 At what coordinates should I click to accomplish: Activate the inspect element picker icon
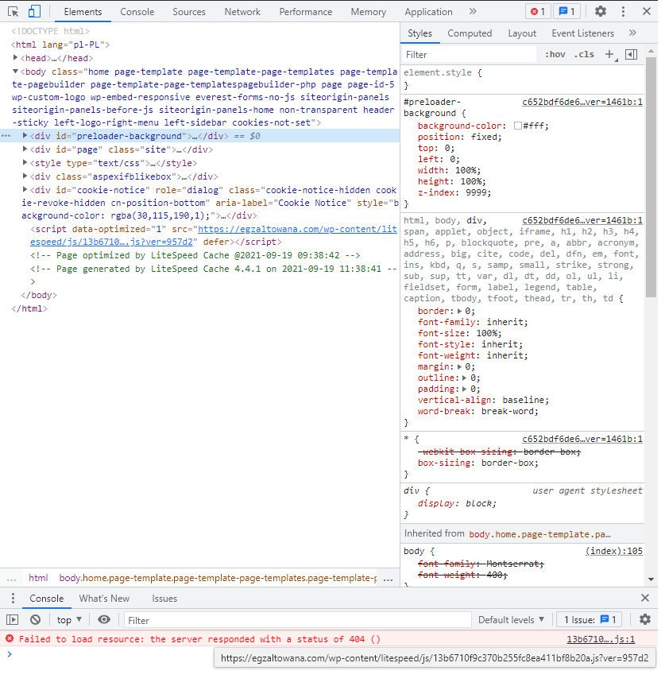14,11
